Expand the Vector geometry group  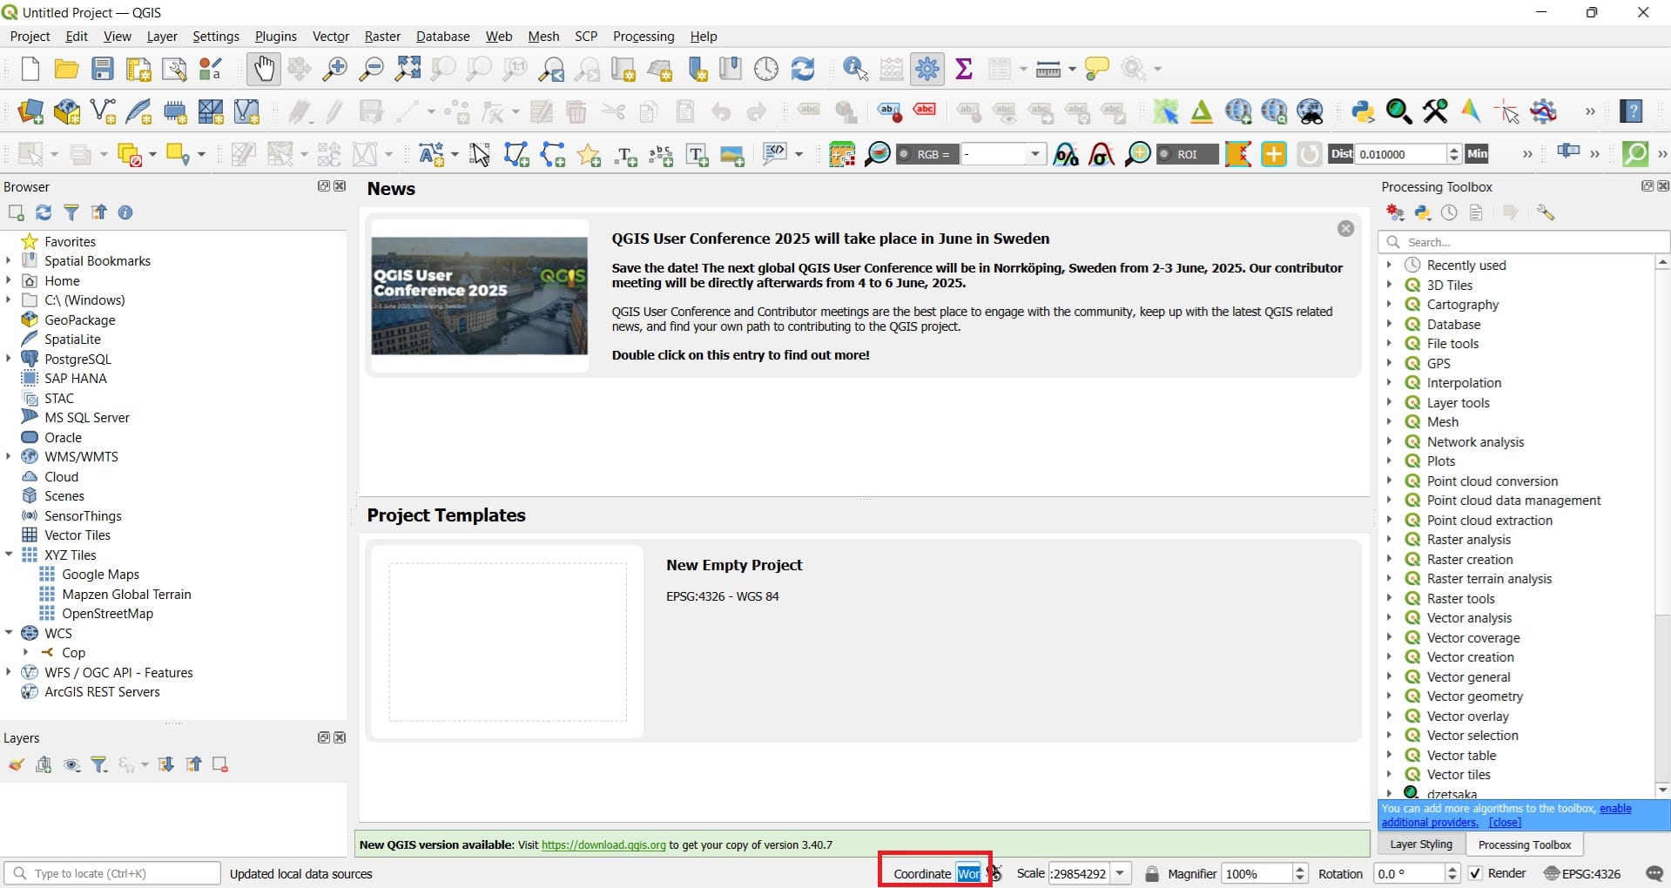click(x=1389, y=696)
